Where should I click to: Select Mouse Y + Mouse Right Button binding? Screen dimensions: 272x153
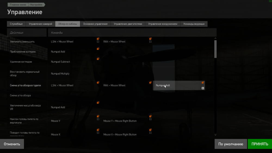120,121
